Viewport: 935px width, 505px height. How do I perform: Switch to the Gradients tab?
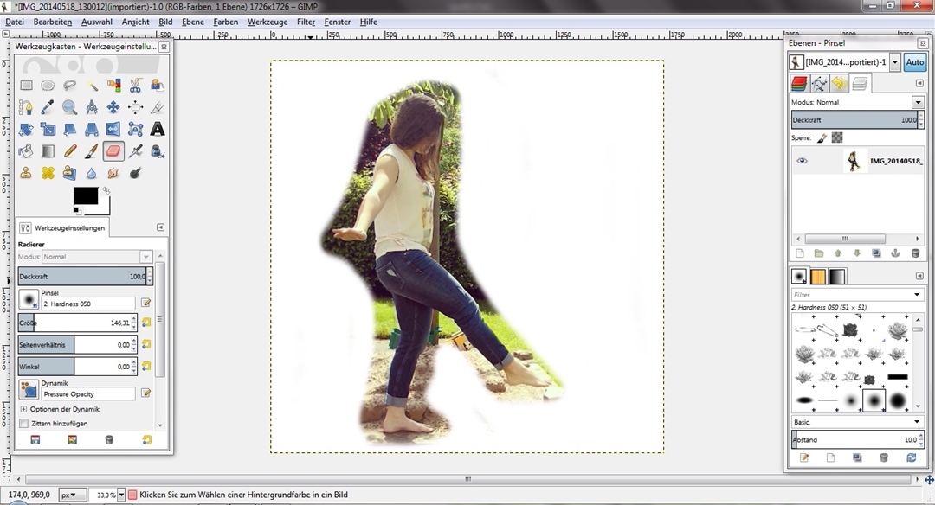[x=837, y=277]
